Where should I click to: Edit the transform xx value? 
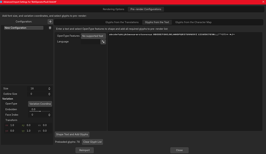click(x=12, y=125)
